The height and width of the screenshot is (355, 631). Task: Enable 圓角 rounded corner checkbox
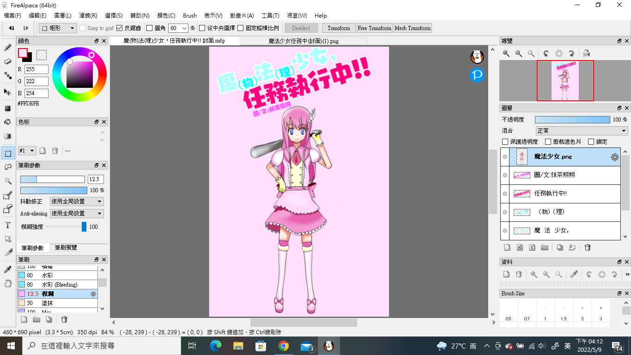[x=149, y=28]
